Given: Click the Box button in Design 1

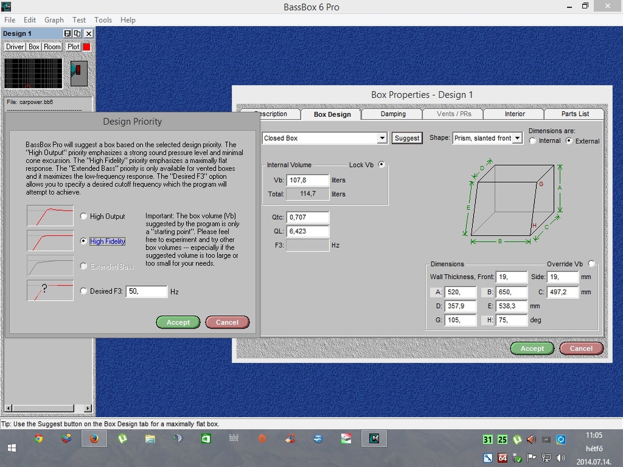Looking at the screenshot, I should (34, 47).
